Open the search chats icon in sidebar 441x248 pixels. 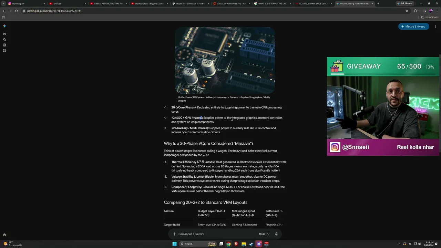(4, 40)
